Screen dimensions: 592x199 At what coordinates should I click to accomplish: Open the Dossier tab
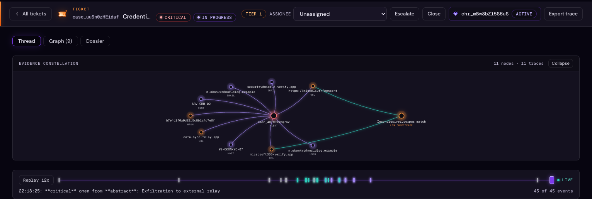click(95, 41)
